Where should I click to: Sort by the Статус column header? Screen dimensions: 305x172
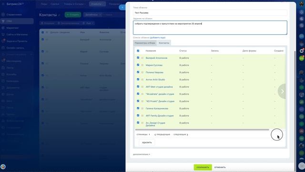click(183, 51)
